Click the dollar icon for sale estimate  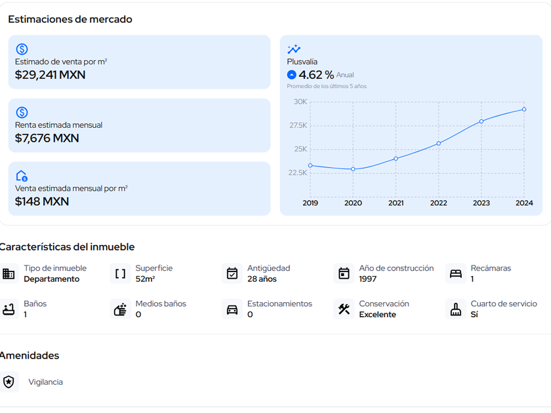[x=22, y=49]
